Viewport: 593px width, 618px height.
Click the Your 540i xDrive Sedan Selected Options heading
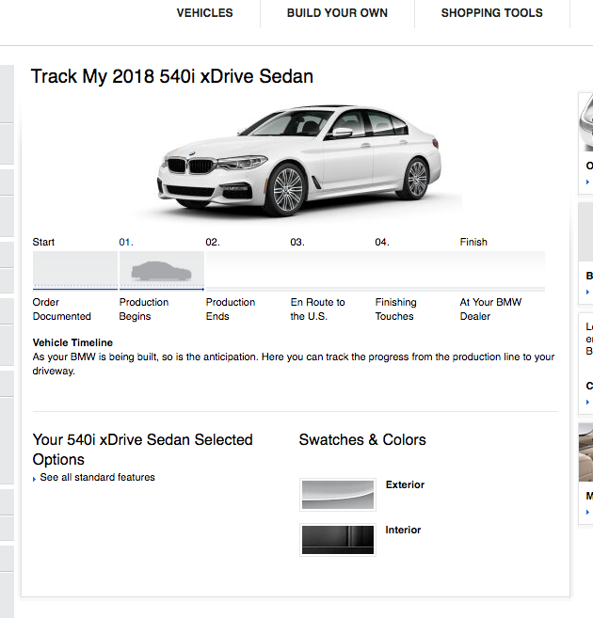point(142,450)
